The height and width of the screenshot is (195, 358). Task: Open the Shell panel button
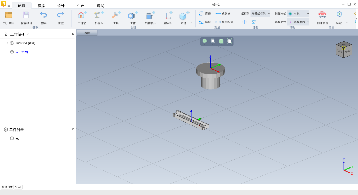click(18, 187)
